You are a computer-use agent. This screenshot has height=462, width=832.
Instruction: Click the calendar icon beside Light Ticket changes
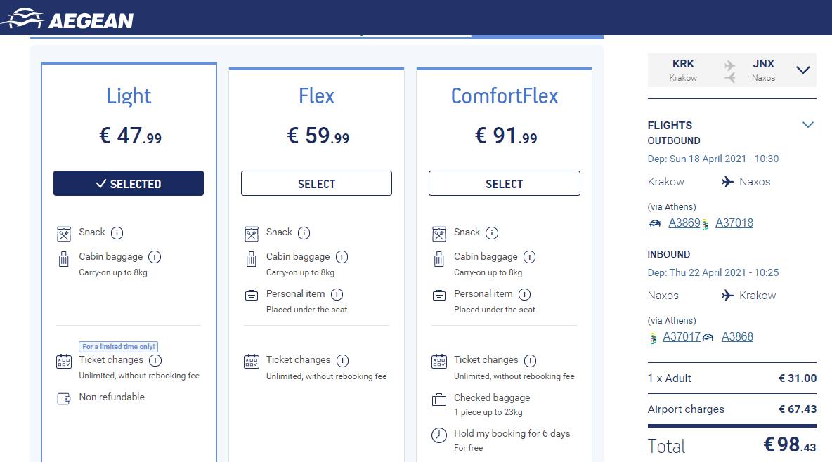[x=64, y=361]
